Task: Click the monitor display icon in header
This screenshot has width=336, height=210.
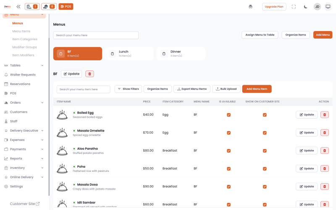Action: click(x=328, y=7)
